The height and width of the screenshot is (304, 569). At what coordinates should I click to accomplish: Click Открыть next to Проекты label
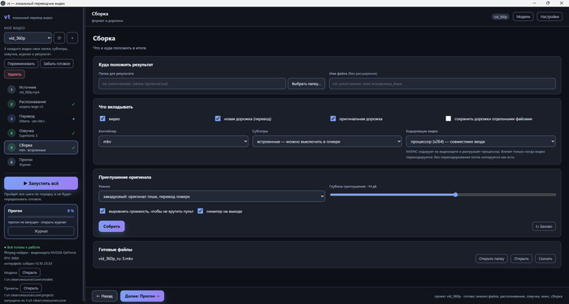[x=31, y=288]
